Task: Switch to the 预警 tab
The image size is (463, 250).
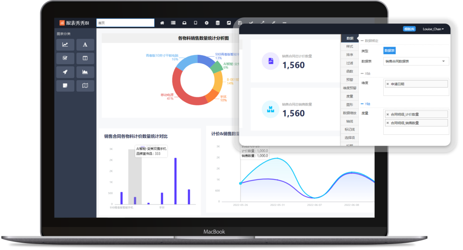Action: click(350, 80)
